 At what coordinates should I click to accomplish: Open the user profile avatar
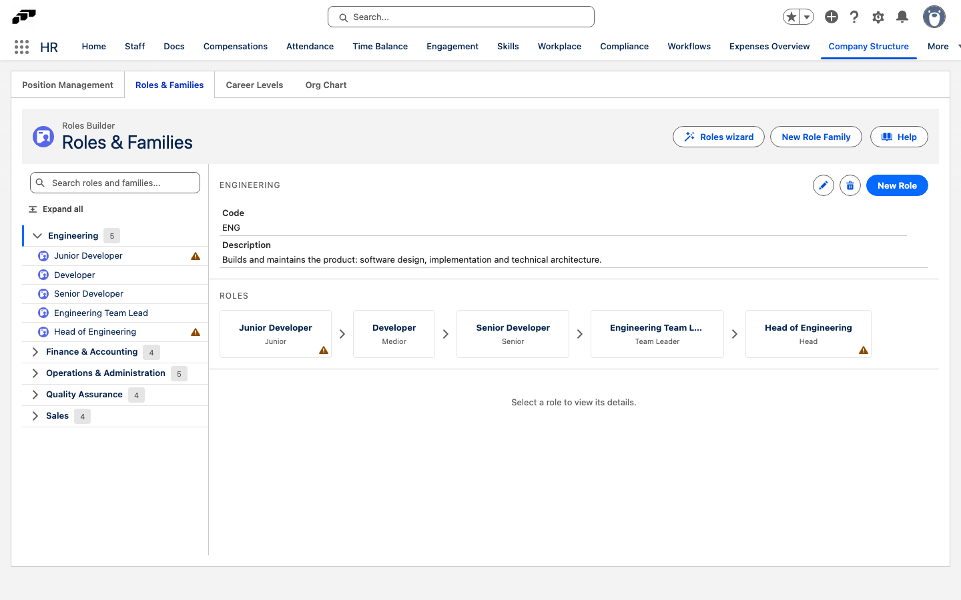point(934,17)
